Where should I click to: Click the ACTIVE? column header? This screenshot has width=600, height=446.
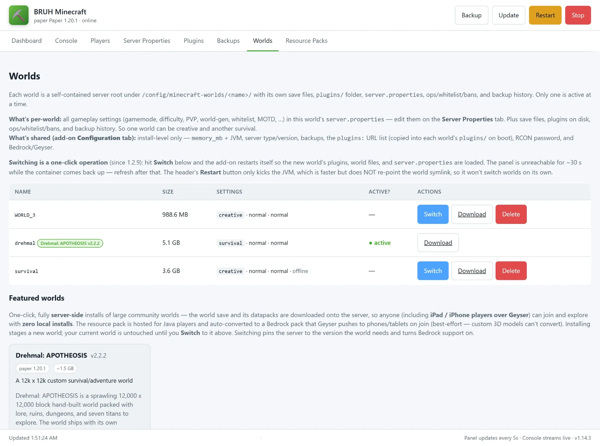(379, 192)
